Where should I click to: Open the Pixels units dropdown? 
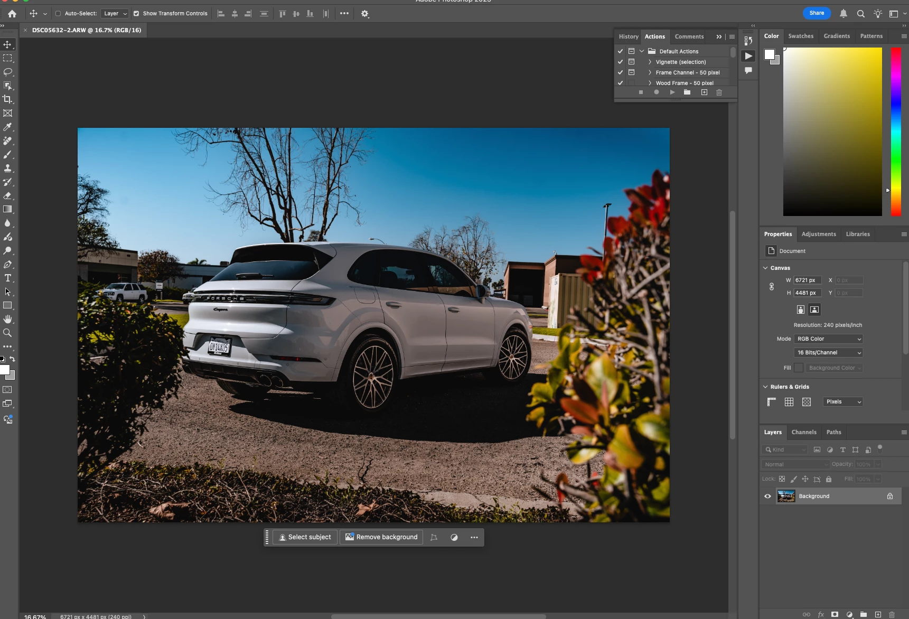843,402
